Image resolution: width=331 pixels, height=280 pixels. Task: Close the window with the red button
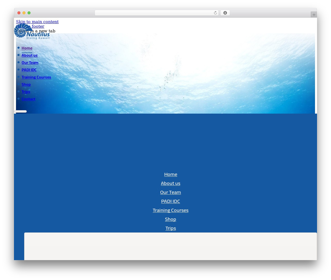point(19,13)
